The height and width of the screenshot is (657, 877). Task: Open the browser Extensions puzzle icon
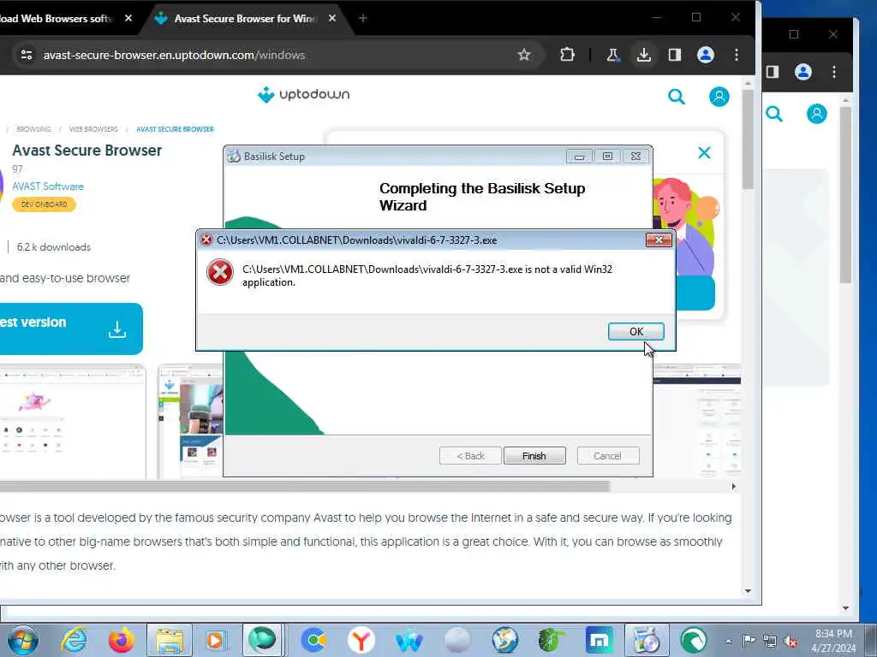(567, 55)
